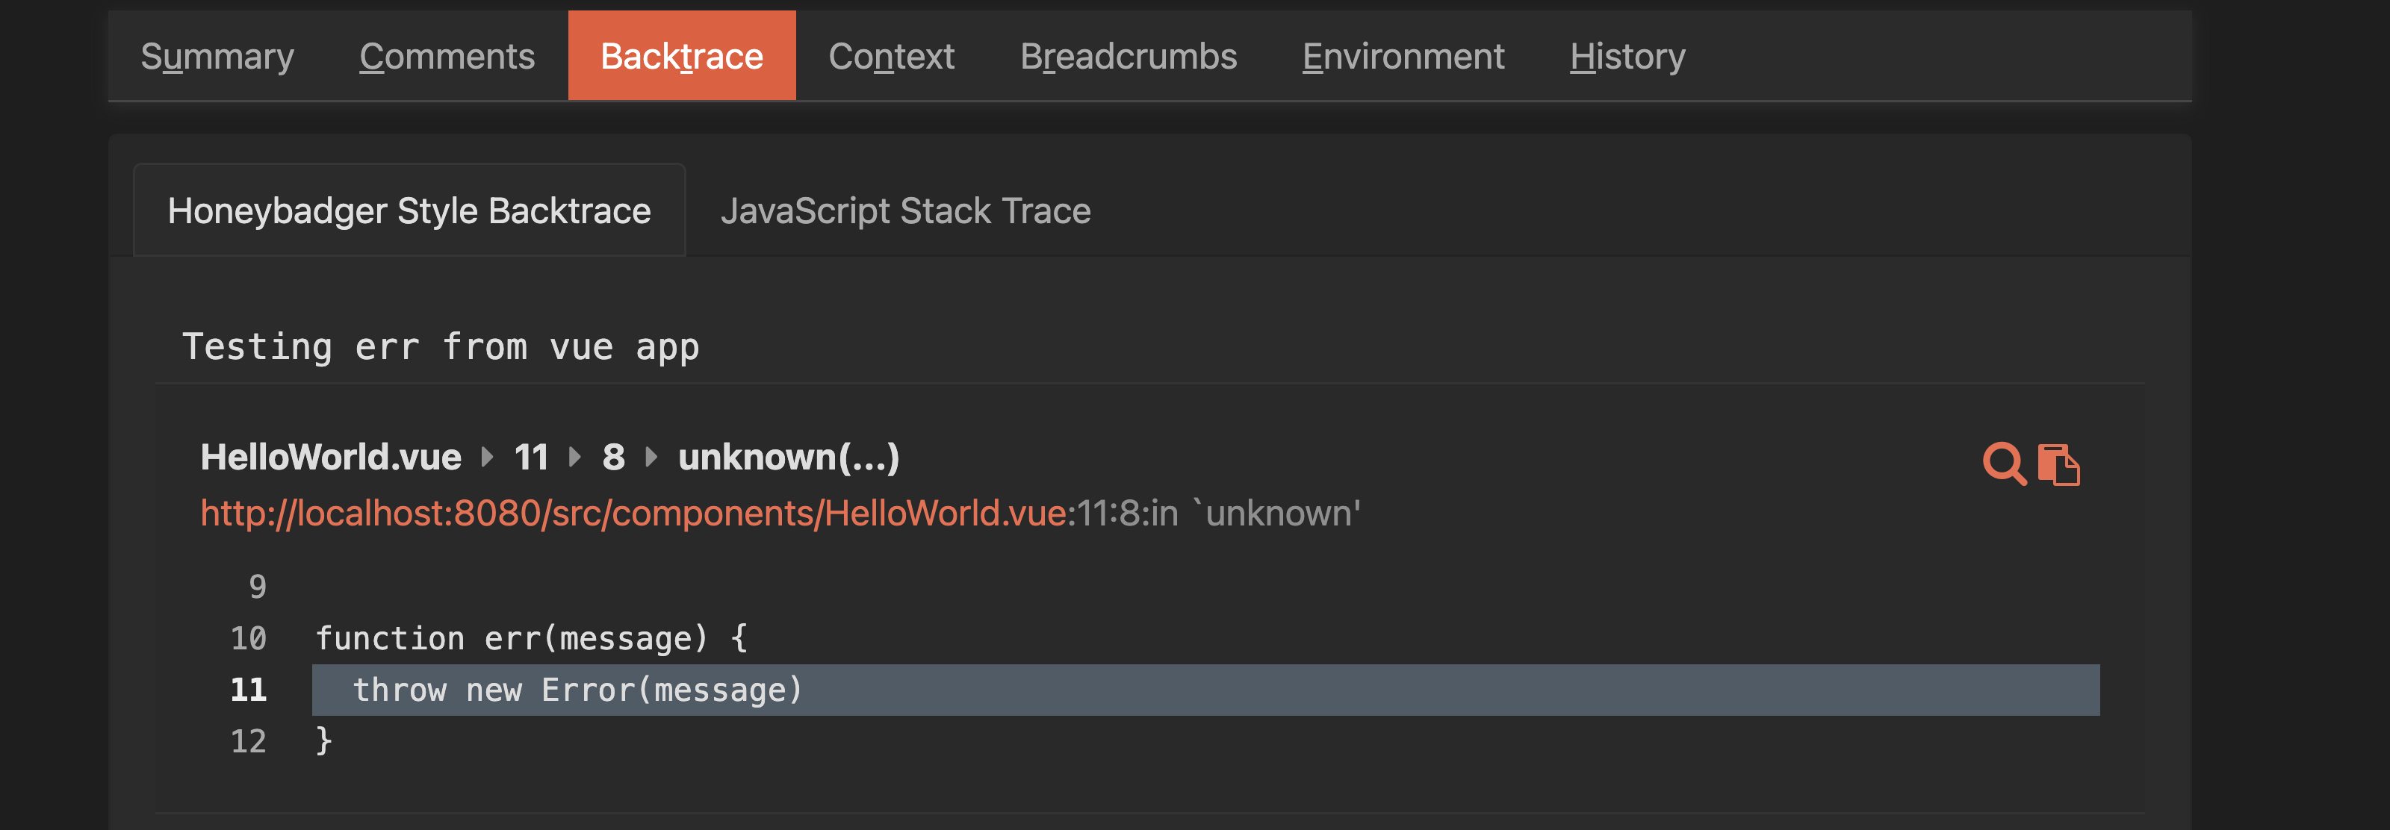This screenshot has width=2390, height=830.
Task: Open the Comments tab
Action: 447,56
